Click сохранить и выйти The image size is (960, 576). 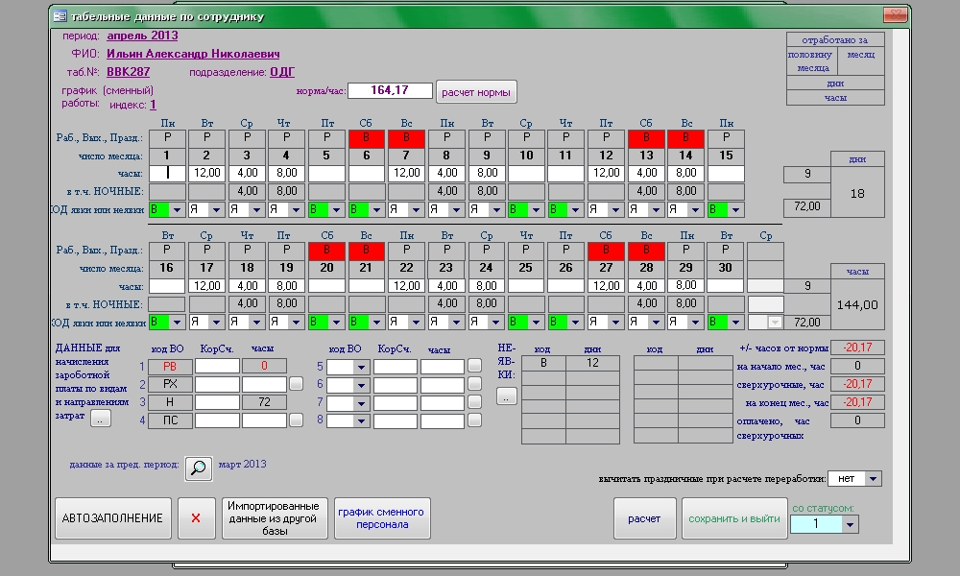tap(734, 518)
